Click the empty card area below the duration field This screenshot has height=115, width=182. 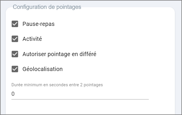coord(86,108)
